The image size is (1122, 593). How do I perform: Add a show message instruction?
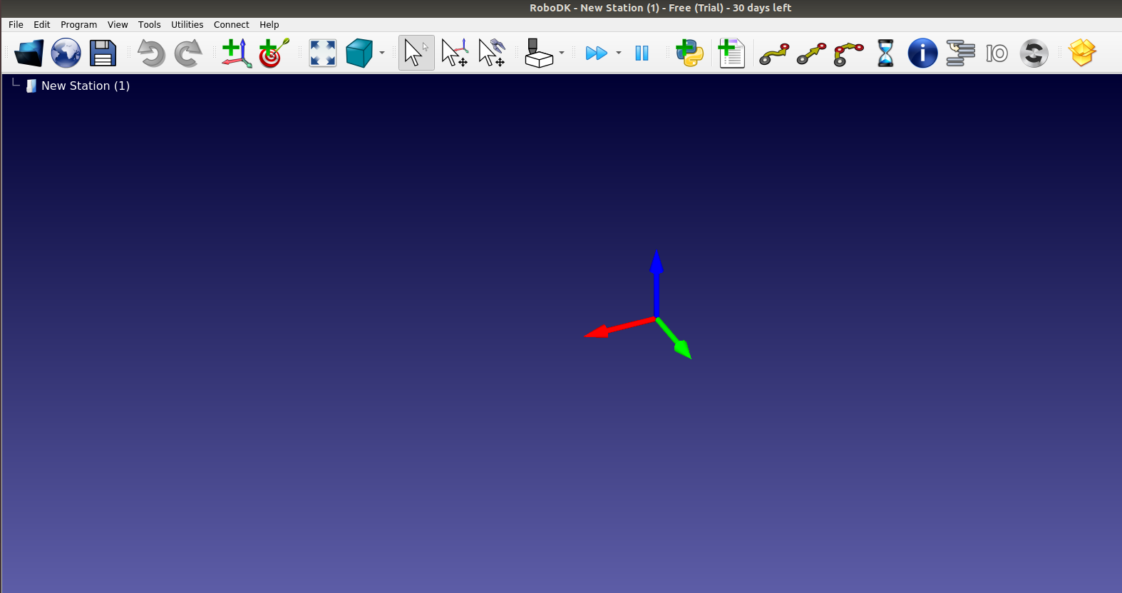pos(922,53)
